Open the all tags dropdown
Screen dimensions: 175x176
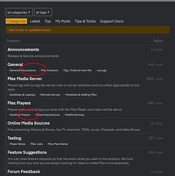pyautogui.click(x=43, y=12)
